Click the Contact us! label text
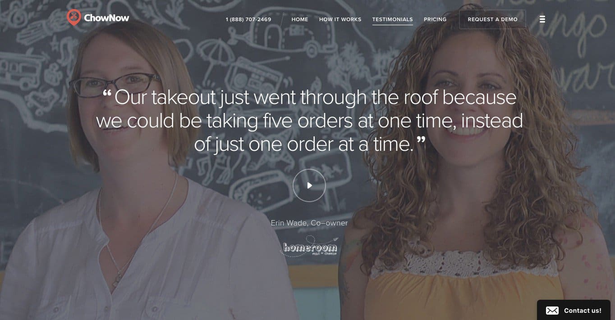This screenshot has width=615, height=320. click(583, 311)
